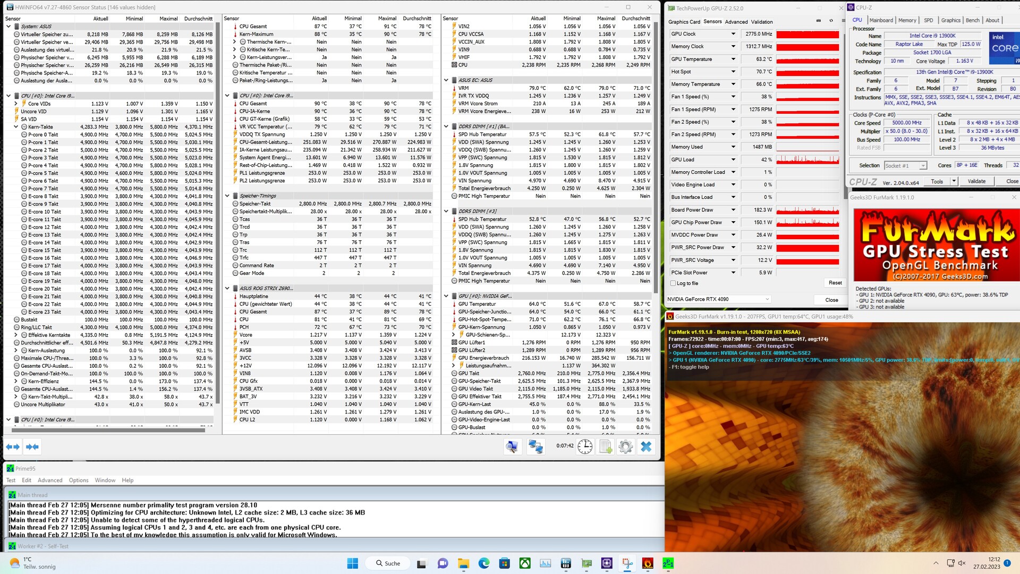Viewport: 1020px width, 574px height.
Task: Open CPU-Z Socket #1 selection dropdown
Action: pyautogui.click(x=905, y=165)
